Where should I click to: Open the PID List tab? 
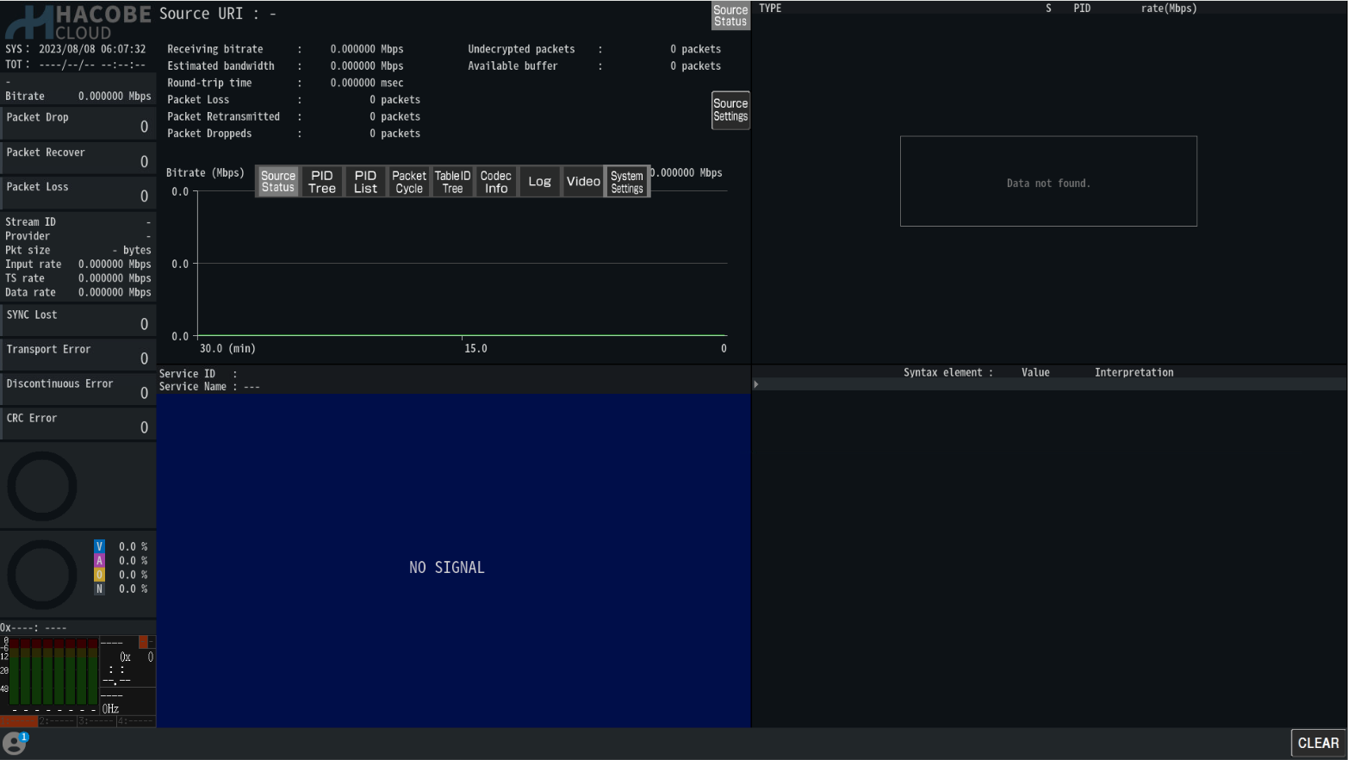click(x=365, y=182)
